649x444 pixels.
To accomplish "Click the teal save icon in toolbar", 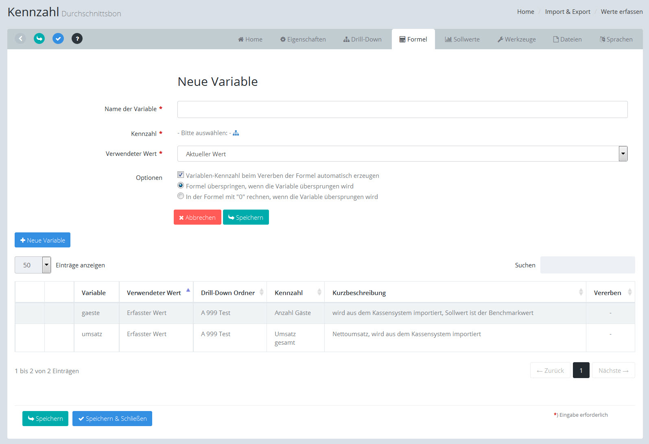I will click(39, 39).
